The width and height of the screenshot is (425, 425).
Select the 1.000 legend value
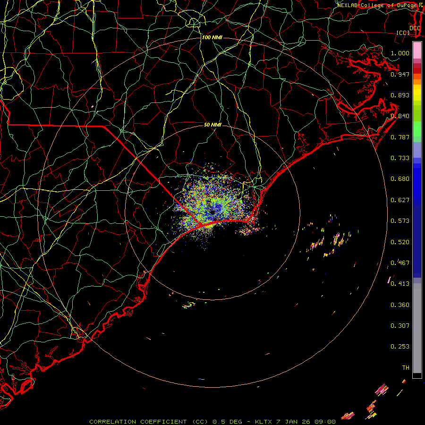[x=400, y=53]
